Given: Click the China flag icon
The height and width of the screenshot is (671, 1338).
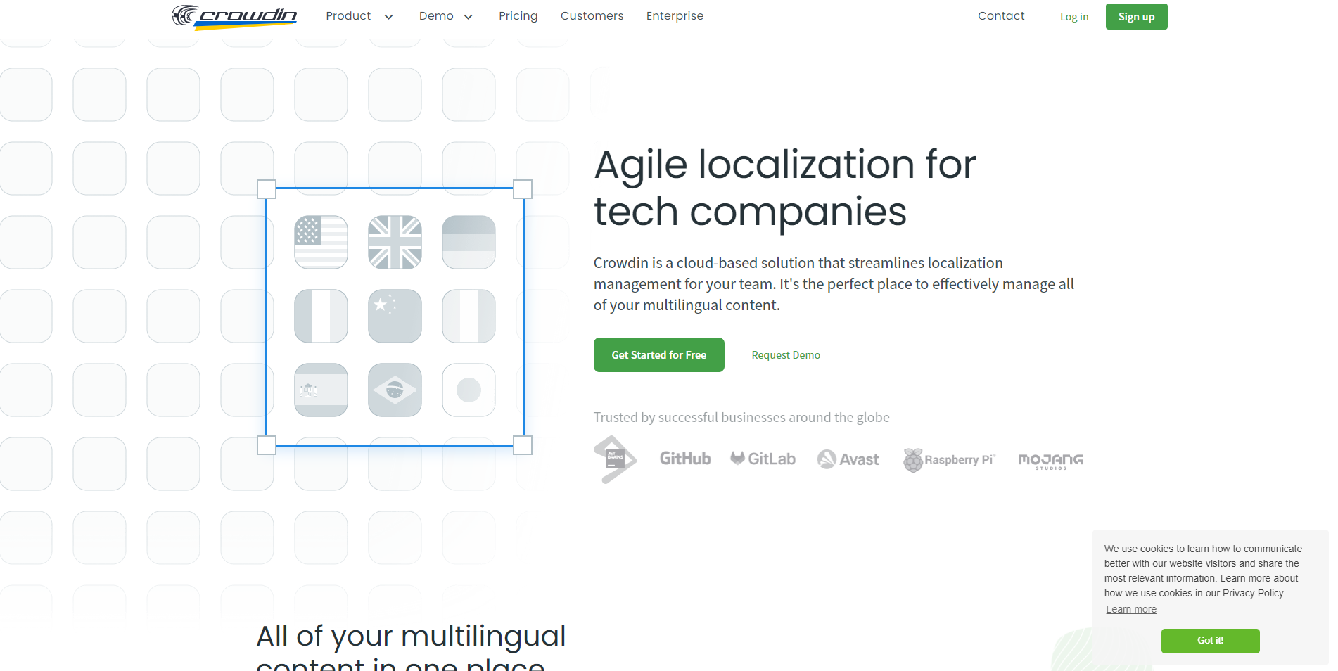Looking at the screenshot, I should tap(395, 316).
